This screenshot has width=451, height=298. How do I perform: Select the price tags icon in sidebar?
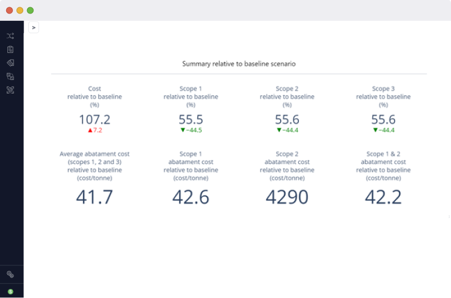tap(10, 63)
